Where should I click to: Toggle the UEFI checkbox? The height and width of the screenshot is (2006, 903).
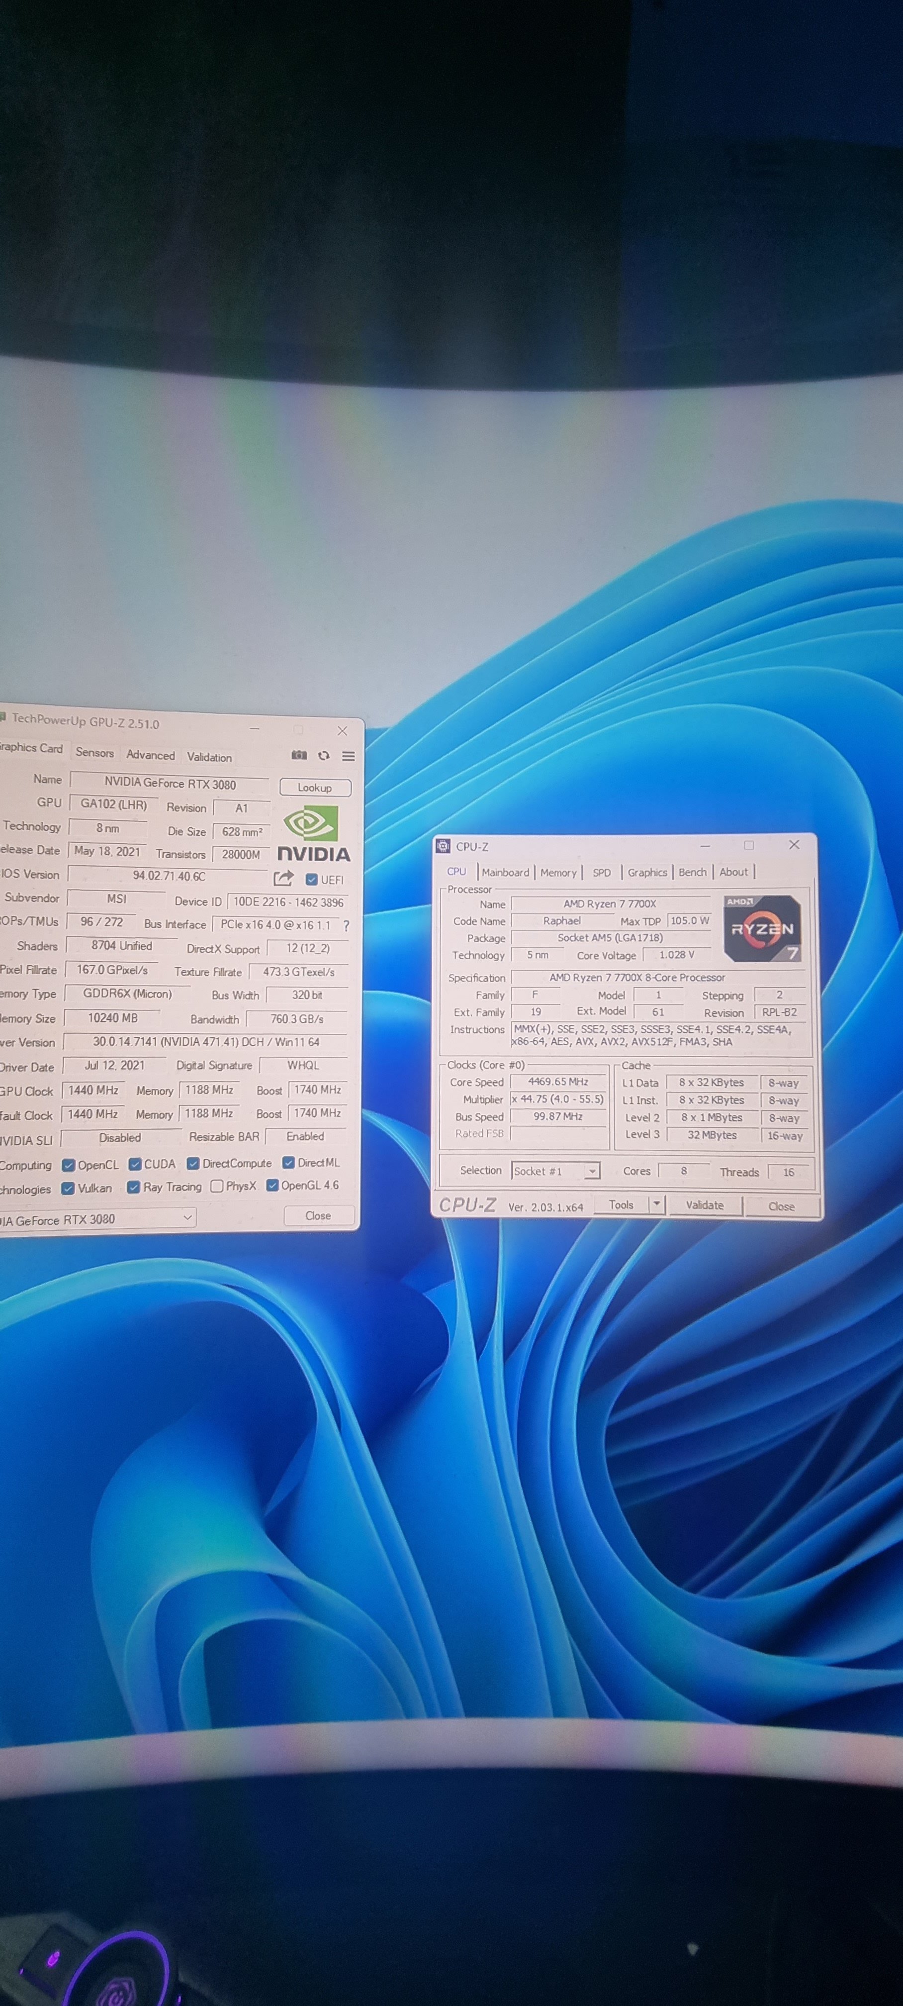click(311, 879)
